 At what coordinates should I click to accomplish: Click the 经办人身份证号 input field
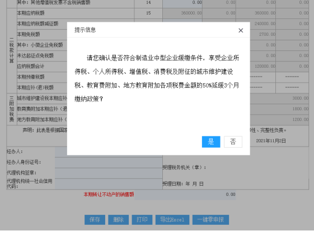tap(109, 163)
